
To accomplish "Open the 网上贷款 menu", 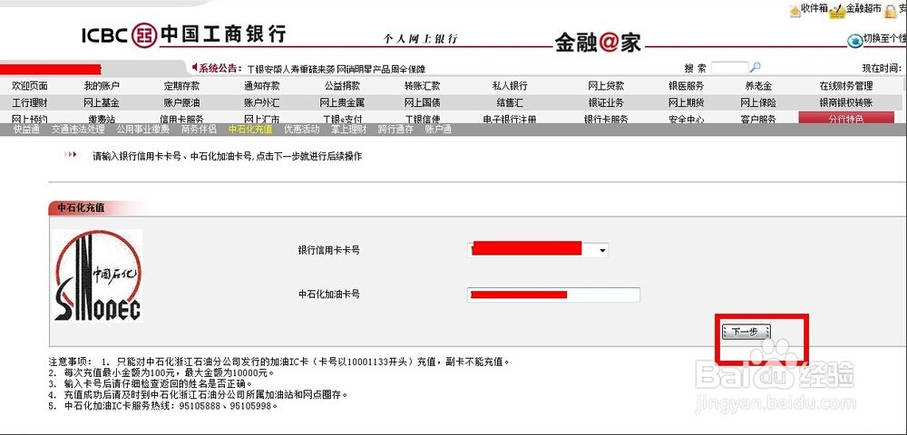I will point(606,86).
